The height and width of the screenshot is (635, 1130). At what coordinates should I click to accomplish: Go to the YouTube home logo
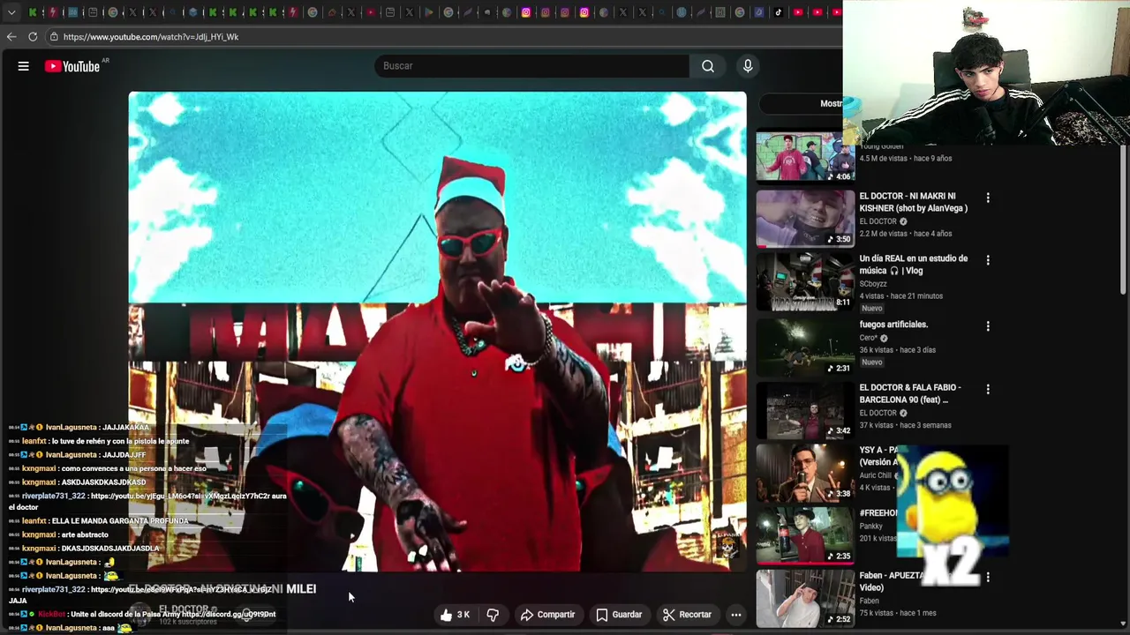[x=72, y=66]
